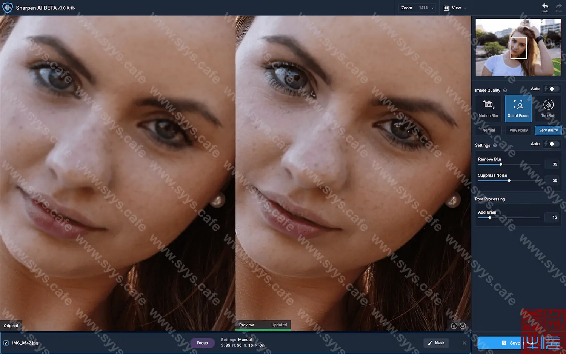The image size is (566, 354).
Task: Click the Remove Blur slider handle
Action: click(501, 164)
